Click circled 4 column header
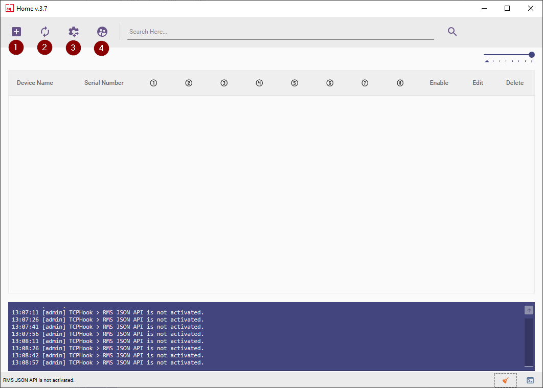Viewport: 543px width, 388px height. click(x=259, y=83)
